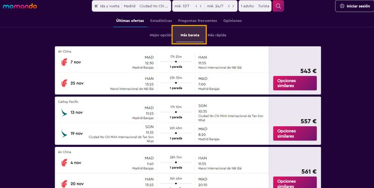The width and height of the screenshot is (374, 188).
Task: Open the Turista cabin class selector
Action: (x=264, y=6)
